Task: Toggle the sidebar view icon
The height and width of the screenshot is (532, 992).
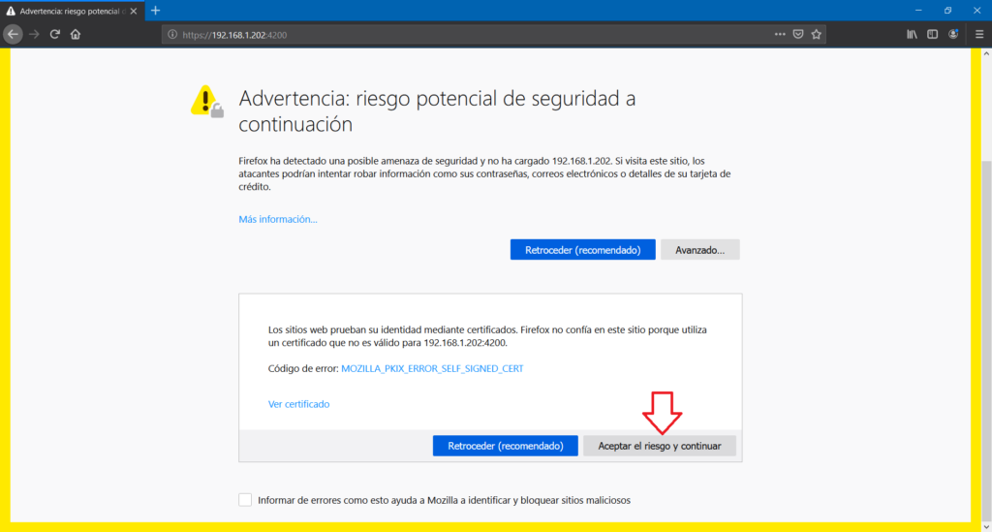Action: (x=933, y=34)
